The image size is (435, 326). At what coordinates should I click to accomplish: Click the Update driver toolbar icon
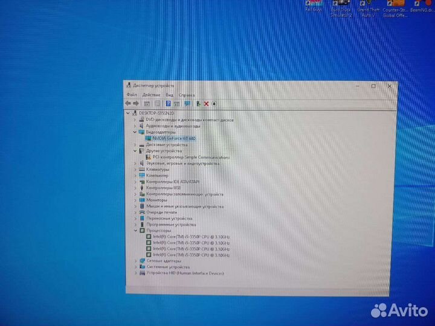coord(198,103)
